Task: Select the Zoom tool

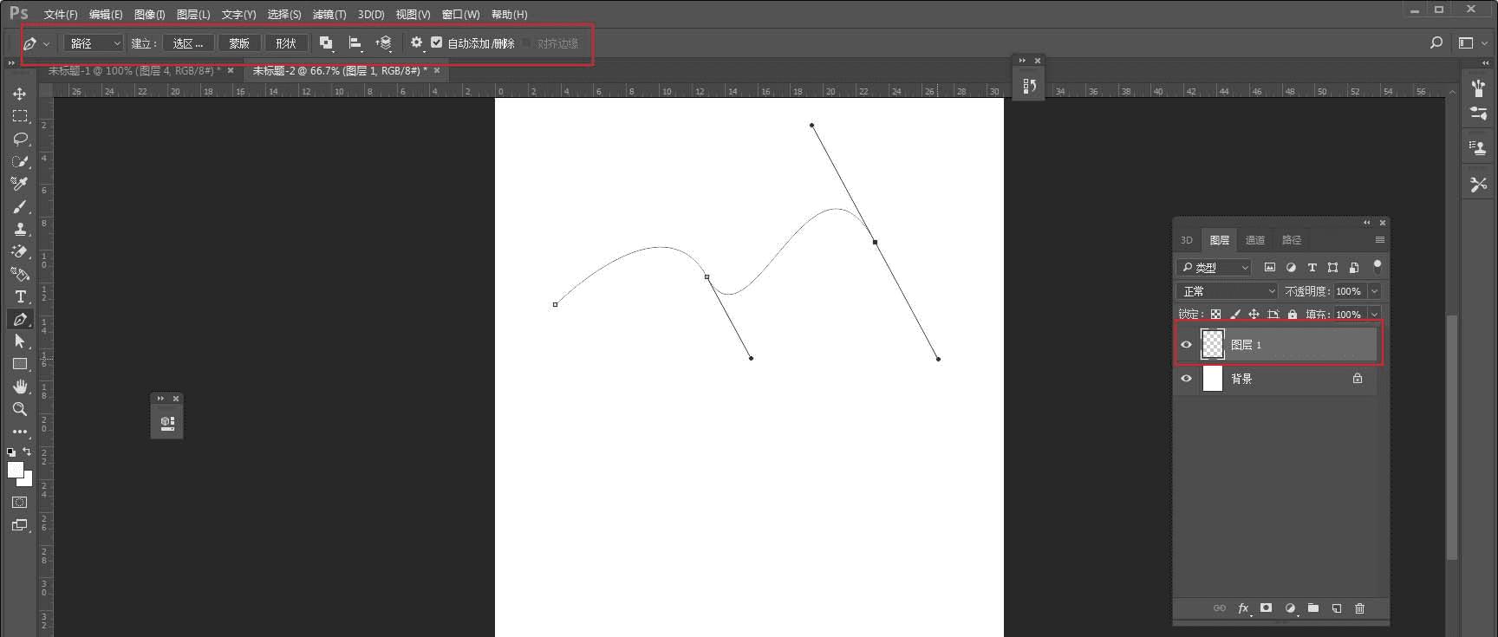Action: click(x=19, y=409)
